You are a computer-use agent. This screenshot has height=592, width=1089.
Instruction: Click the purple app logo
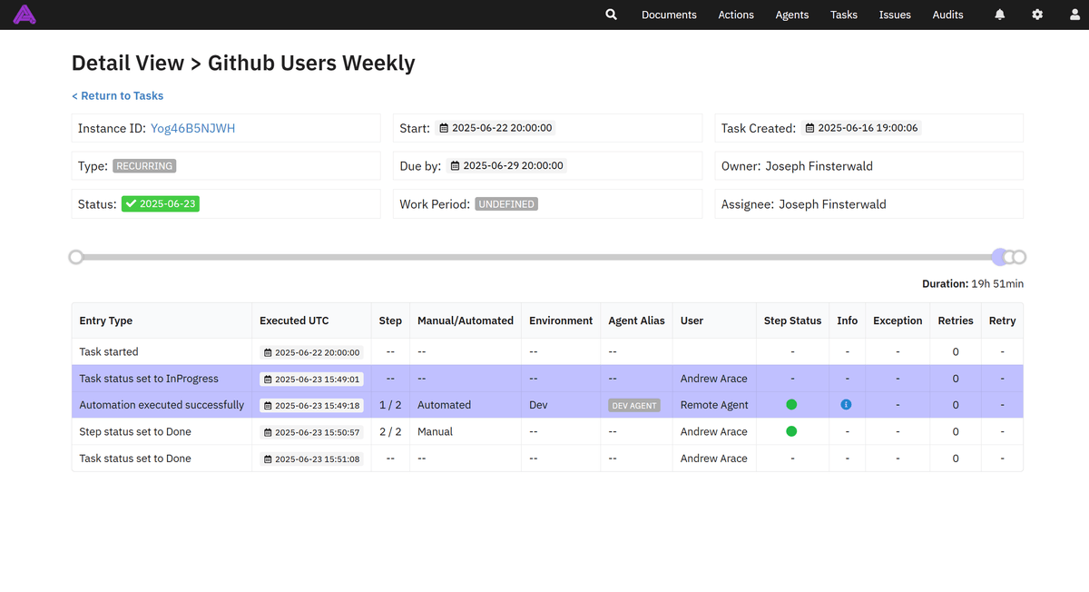click(x=25, y=15)
